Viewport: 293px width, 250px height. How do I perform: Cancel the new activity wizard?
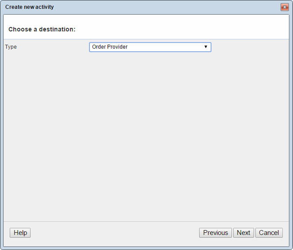click(269, 233)
